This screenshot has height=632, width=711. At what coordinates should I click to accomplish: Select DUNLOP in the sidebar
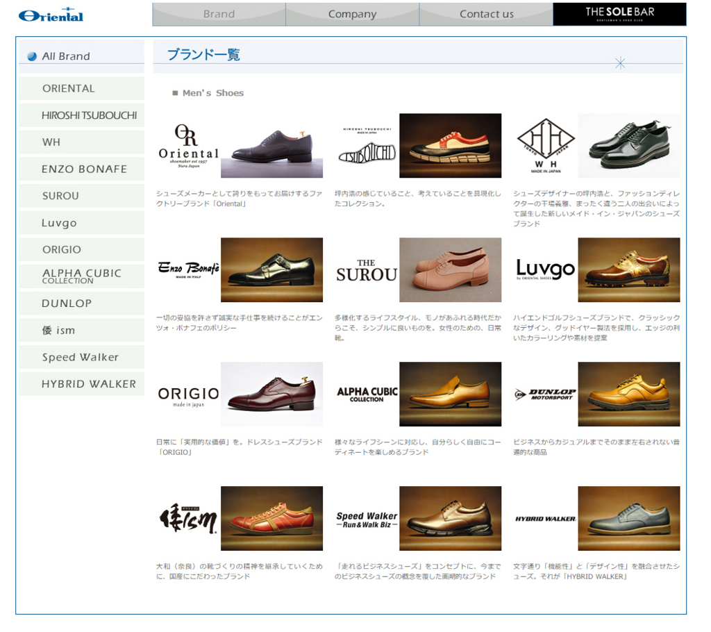click(82, 303)
